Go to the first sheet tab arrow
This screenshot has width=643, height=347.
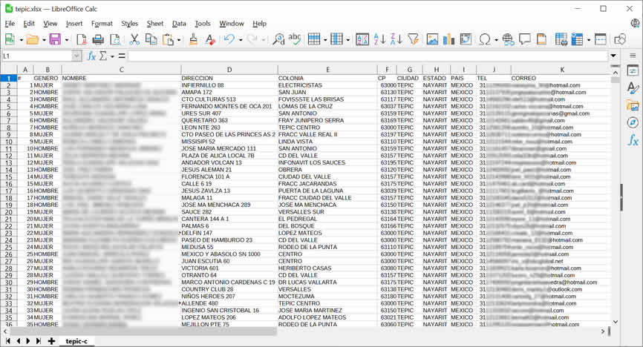pyautogui.click(x=7, y=341)
